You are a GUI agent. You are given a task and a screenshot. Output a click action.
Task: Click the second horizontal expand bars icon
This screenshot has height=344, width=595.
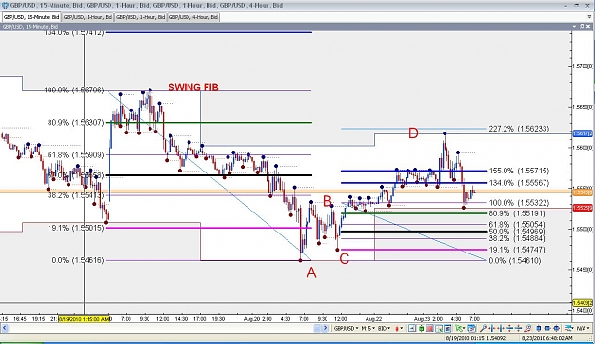click(501, 328)
